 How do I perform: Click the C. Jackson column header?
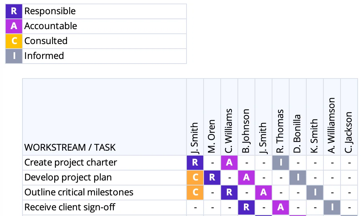349,133
